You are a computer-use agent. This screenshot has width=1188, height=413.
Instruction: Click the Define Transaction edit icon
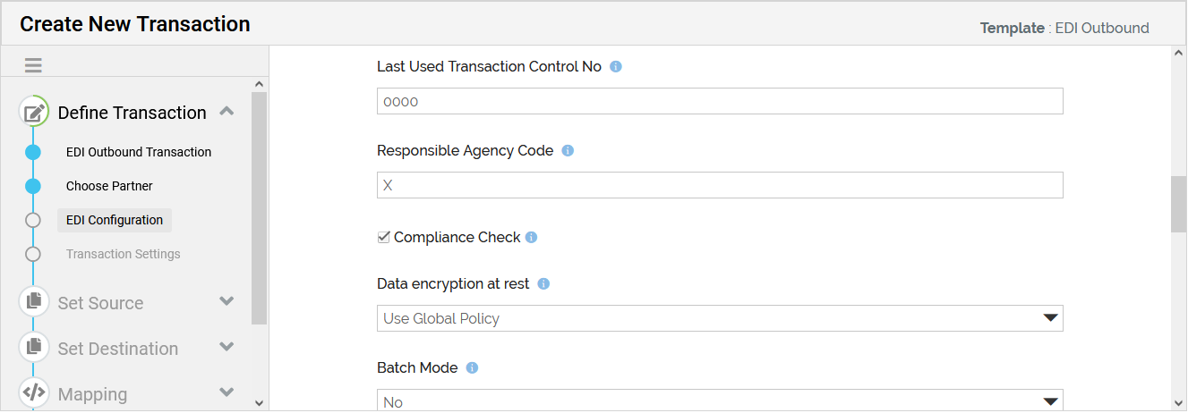tap(34, 113)
